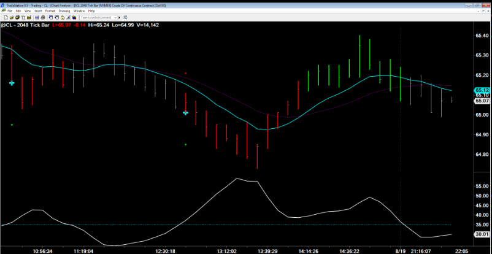Click the 64.90 price axis label
The width and height of the screenshot is (492, 254).
click(482, 135)
